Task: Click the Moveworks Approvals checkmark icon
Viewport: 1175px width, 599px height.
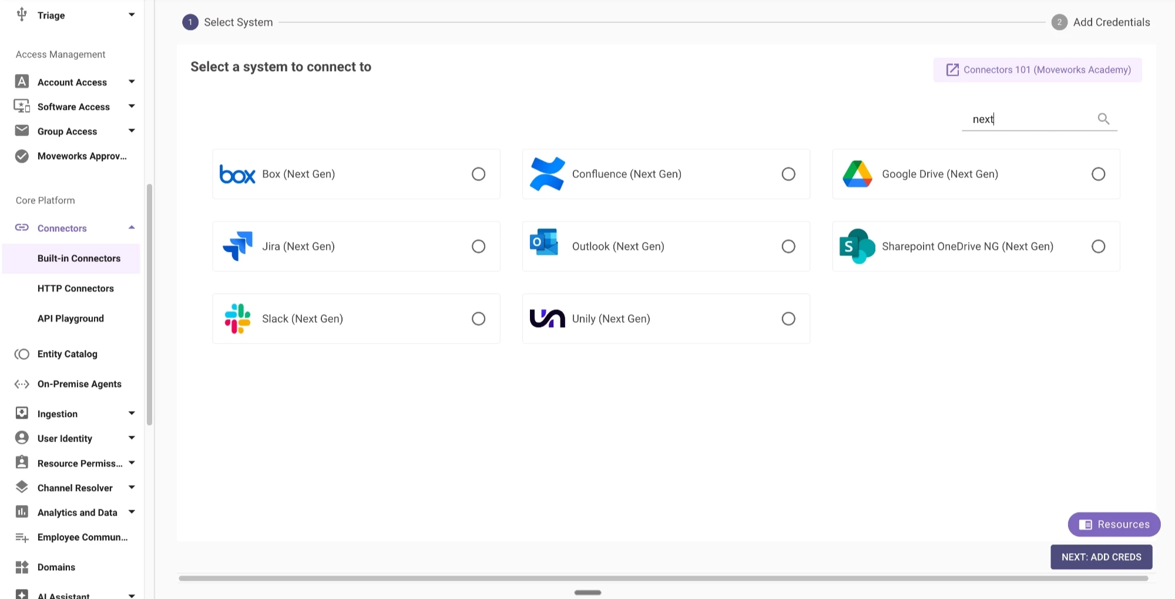Action: [x=22, y=156]
